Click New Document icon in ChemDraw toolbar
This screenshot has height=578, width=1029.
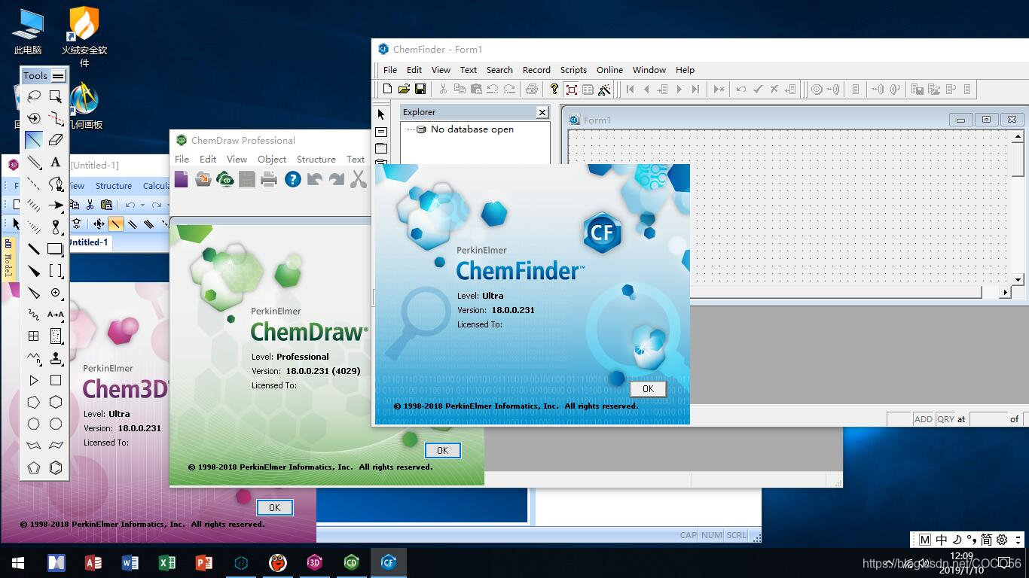coord(182,179)
